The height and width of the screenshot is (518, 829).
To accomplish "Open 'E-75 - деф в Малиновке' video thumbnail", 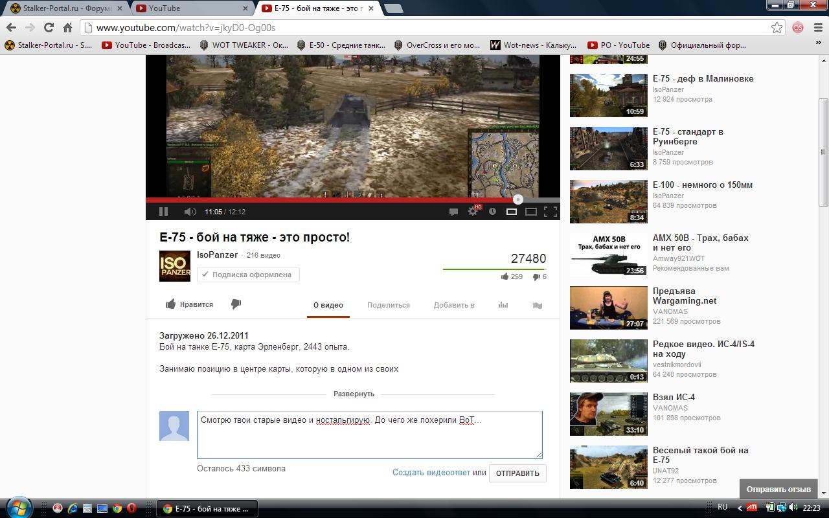I will (609, 95).
